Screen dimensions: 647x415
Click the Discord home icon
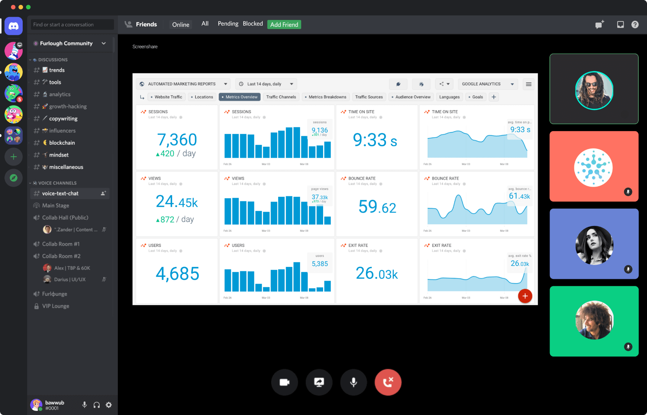coord(14,26)
